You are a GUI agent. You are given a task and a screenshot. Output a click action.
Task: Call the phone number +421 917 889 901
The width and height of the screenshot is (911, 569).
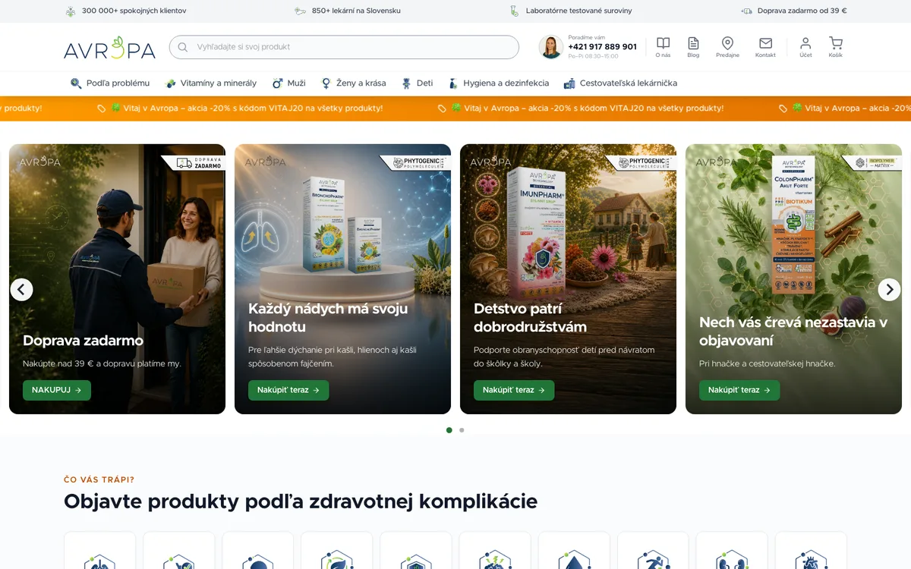(602, 47)
